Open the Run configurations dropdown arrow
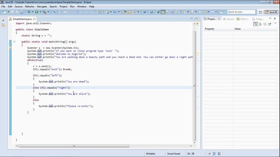Screen dimensions: 280x157 [40, 12]
